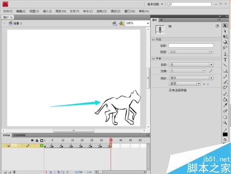Toggle green outline square for layer 1
231x174 pixels.
42,145
